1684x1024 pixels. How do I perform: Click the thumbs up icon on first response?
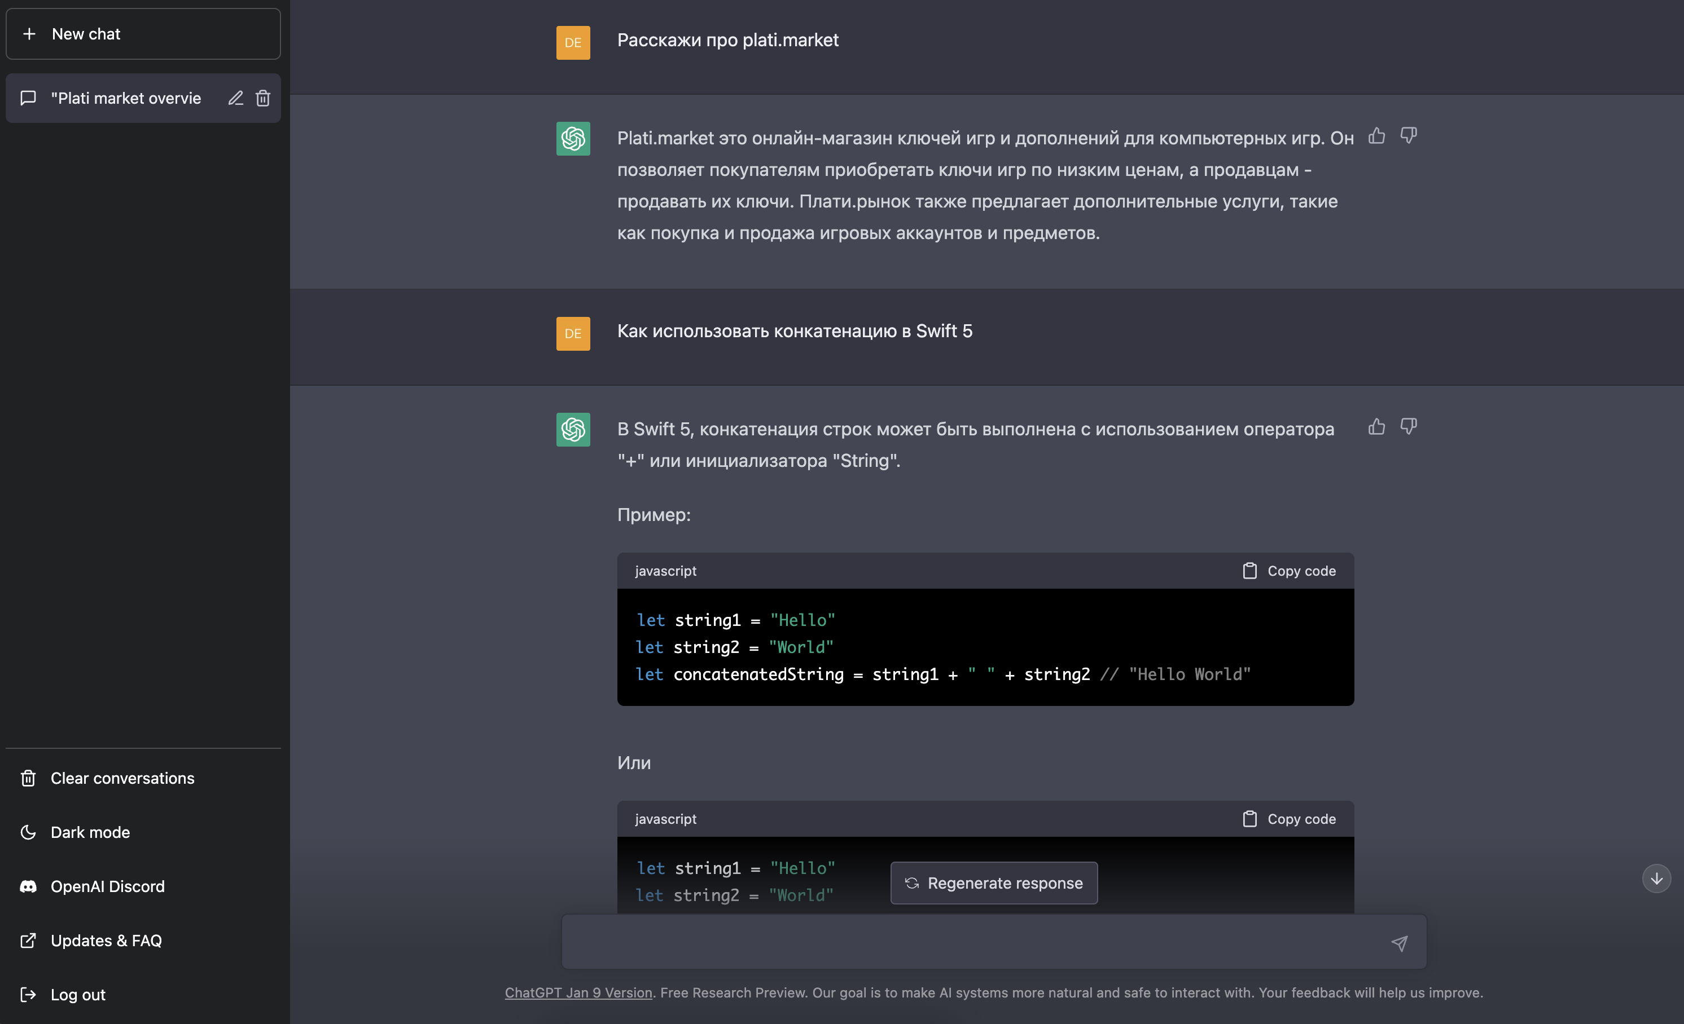(1377, 136)
